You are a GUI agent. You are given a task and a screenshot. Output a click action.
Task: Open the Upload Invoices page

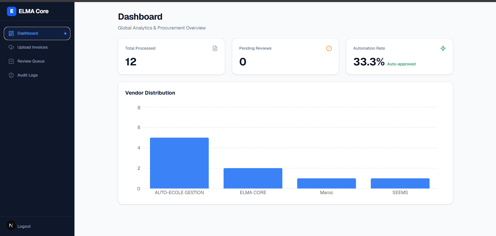(x=37, y=47)
